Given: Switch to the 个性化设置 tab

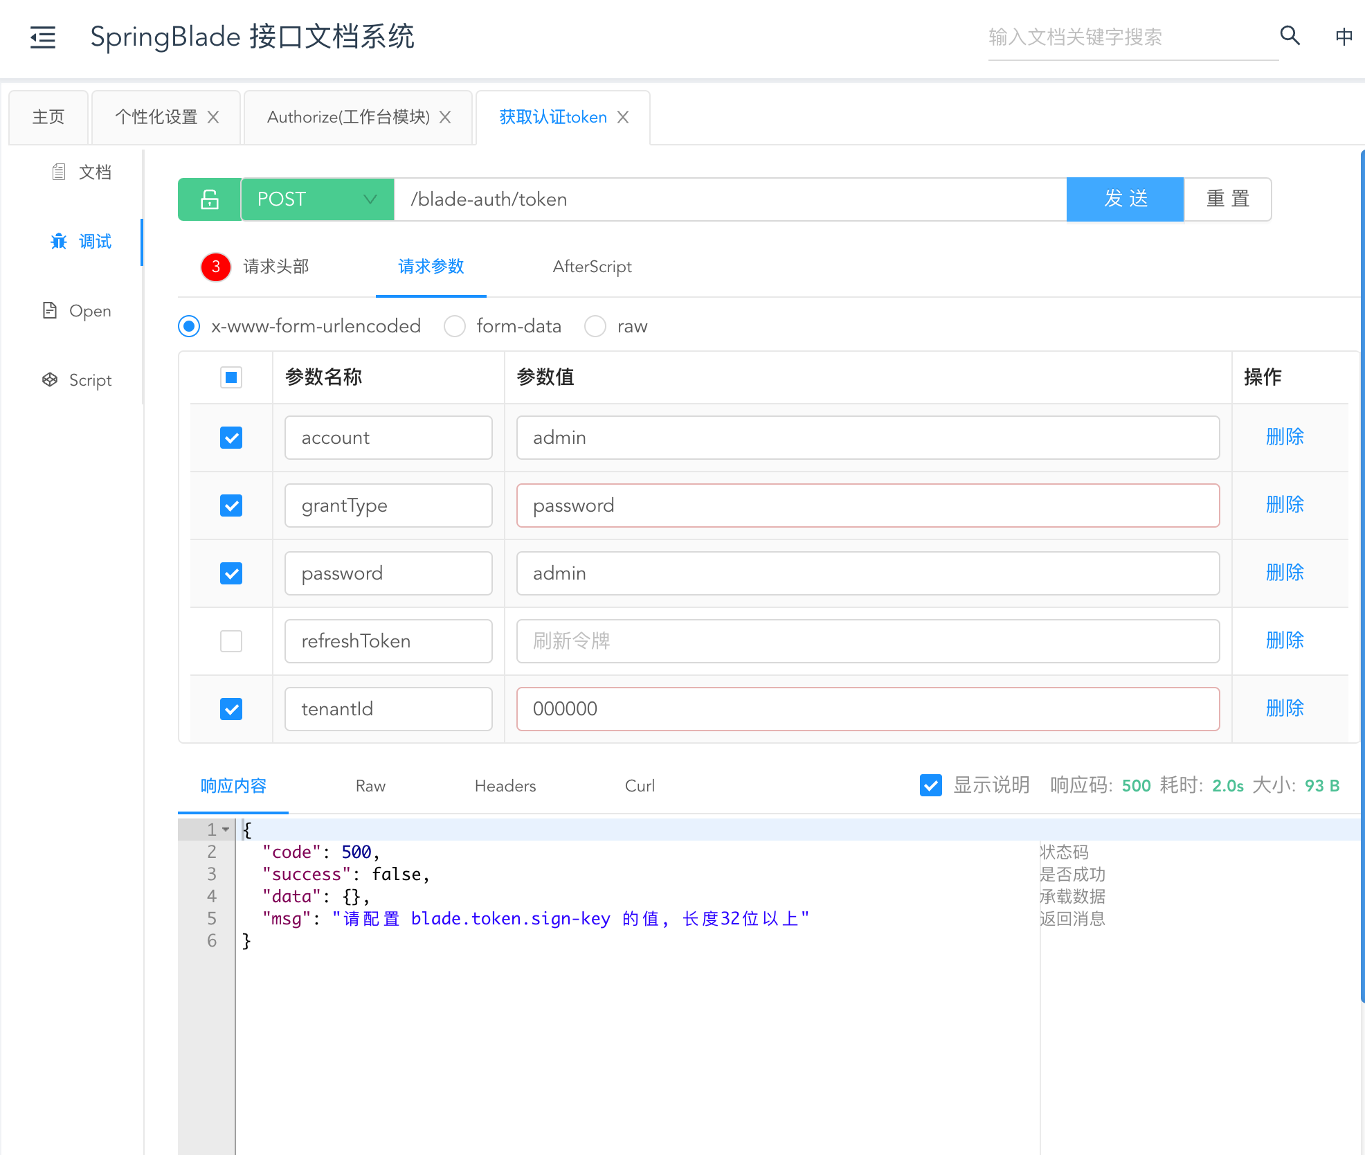Looking at the screenshot, I should (x=156, y=117).
